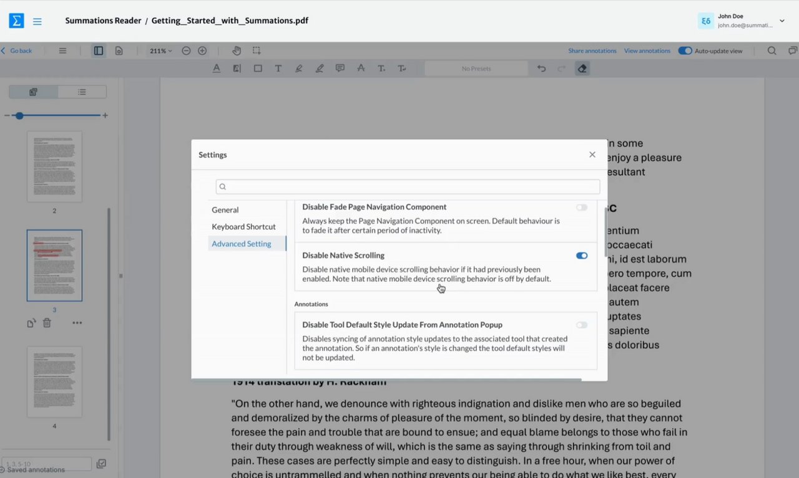
Task: Select the marquee selection tool
Action: pyautogui.click(x=257, y=50)
